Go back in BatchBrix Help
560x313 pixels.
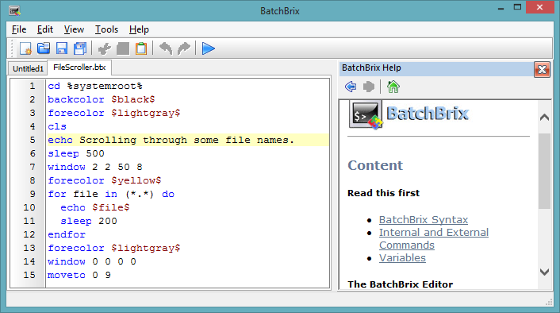coord(351,87)
